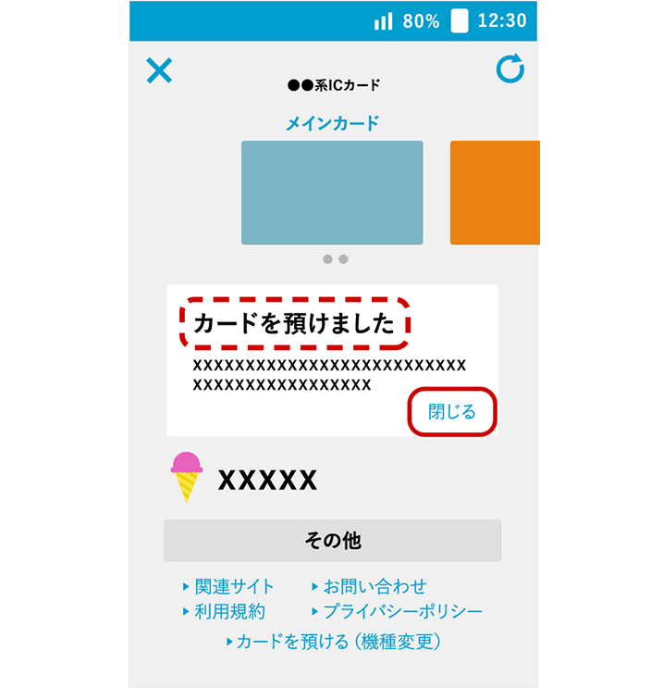Tap the 12:30 clock in status bar
663x688 pixels.
click(x=502, y=20)
